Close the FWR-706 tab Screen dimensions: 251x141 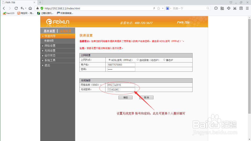click(x=34, y=3)
